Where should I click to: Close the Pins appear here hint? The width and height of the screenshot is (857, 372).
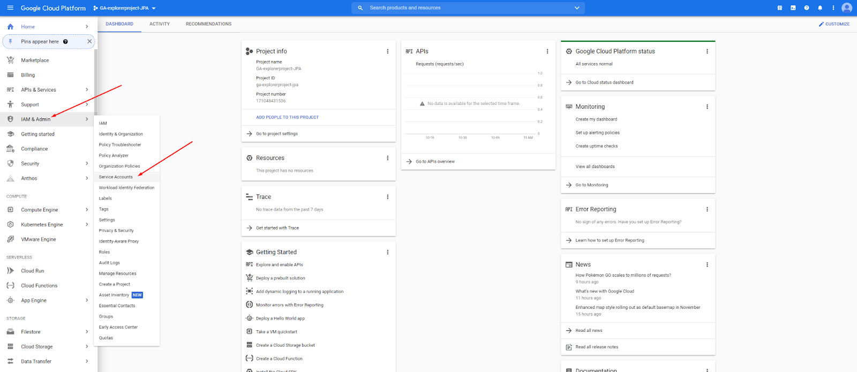pos(89,42)
